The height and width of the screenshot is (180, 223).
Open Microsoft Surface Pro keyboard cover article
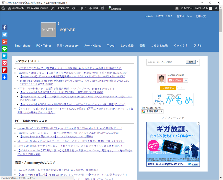[x=71, y=141]
